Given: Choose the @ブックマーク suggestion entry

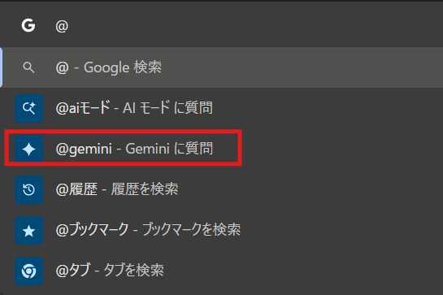Looking at the screenshot, I should click(221, 230).
